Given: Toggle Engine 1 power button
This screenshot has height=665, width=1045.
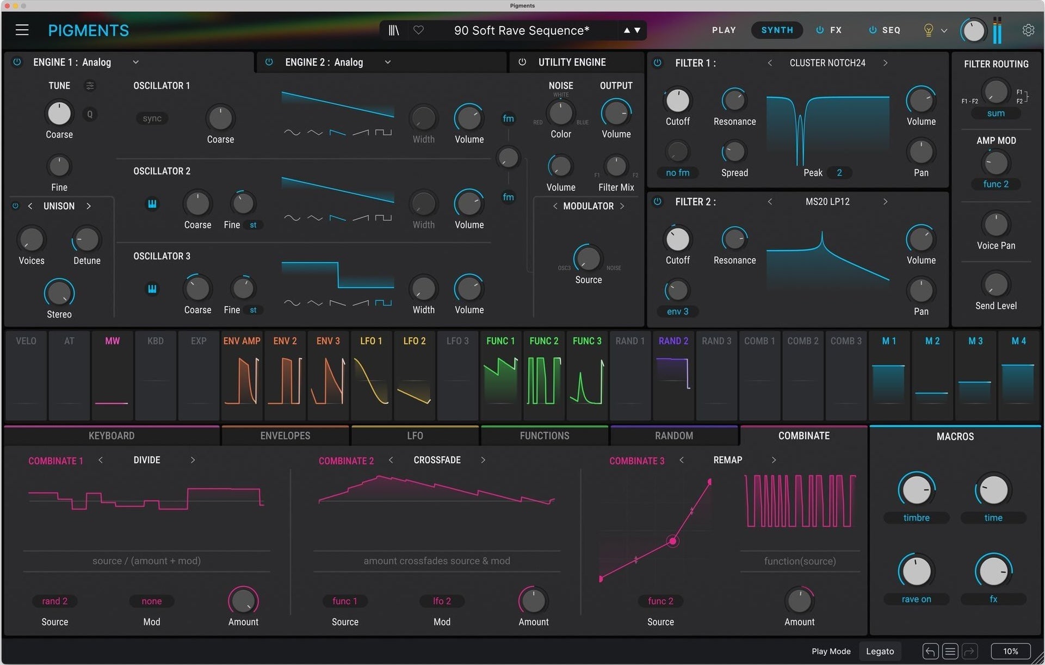Looking at the screenshot, I should point(17,62).
